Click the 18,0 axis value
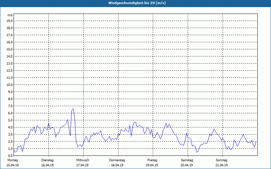Viewport: 271px width, 169px height. pyautogui.click(x=10, y=28)
